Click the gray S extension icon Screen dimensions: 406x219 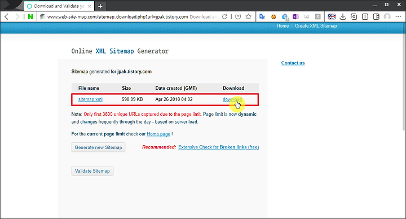click(x=317, y=17)
